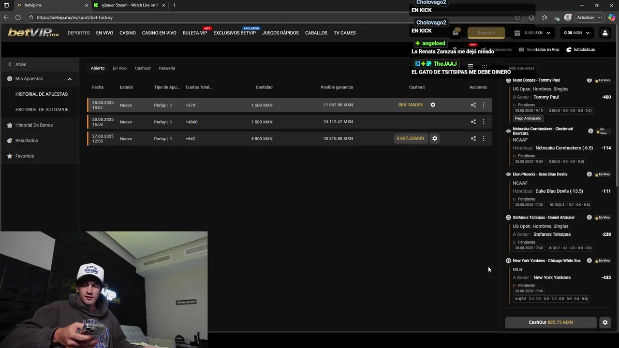Open JUEGOS RÁPIDOS menu item

coord(280,33)
